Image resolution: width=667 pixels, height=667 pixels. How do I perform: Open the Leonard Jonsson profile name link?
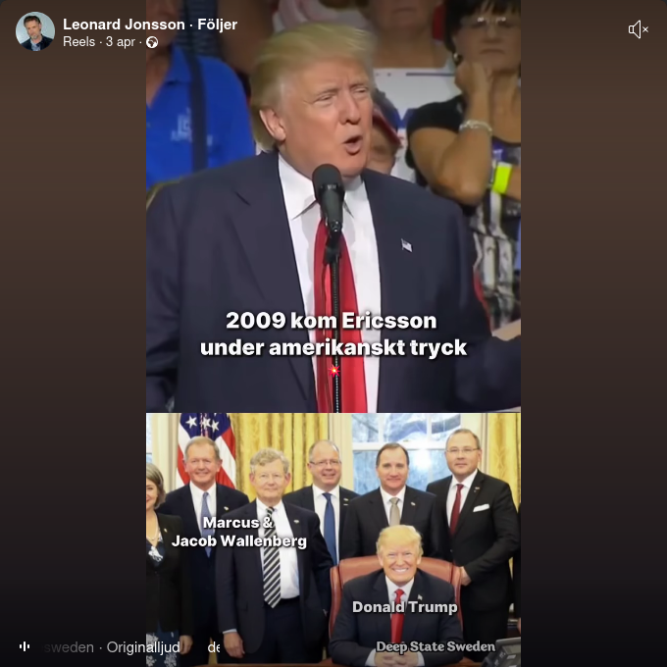[124, 25]
